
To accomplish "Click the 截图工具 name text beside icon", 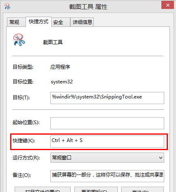I will tap(53, 42).
